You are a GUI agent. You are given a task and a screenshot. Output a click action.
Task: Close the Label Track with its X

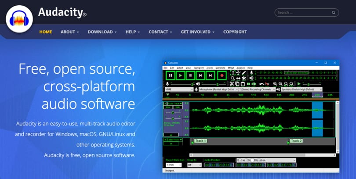point(165,140)
